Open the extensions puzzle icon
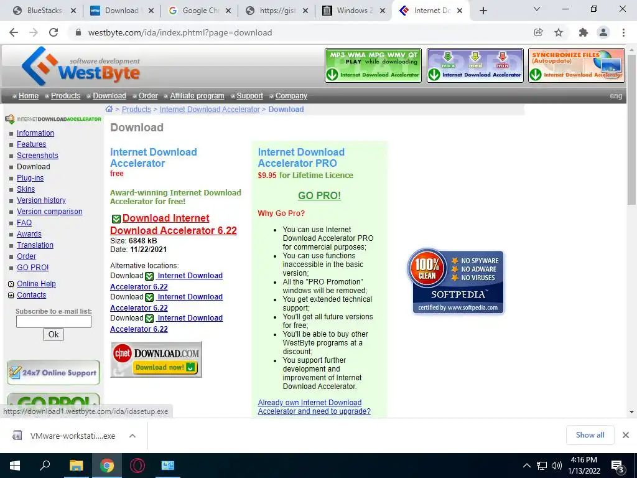The image size is (637, 478). [584, 32]
